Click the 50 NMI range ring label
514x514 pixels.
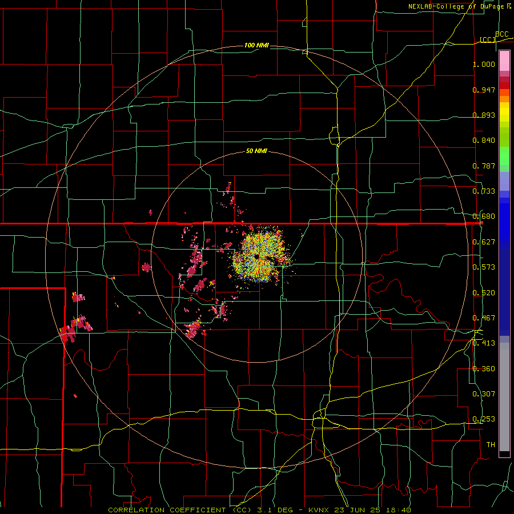256,151
